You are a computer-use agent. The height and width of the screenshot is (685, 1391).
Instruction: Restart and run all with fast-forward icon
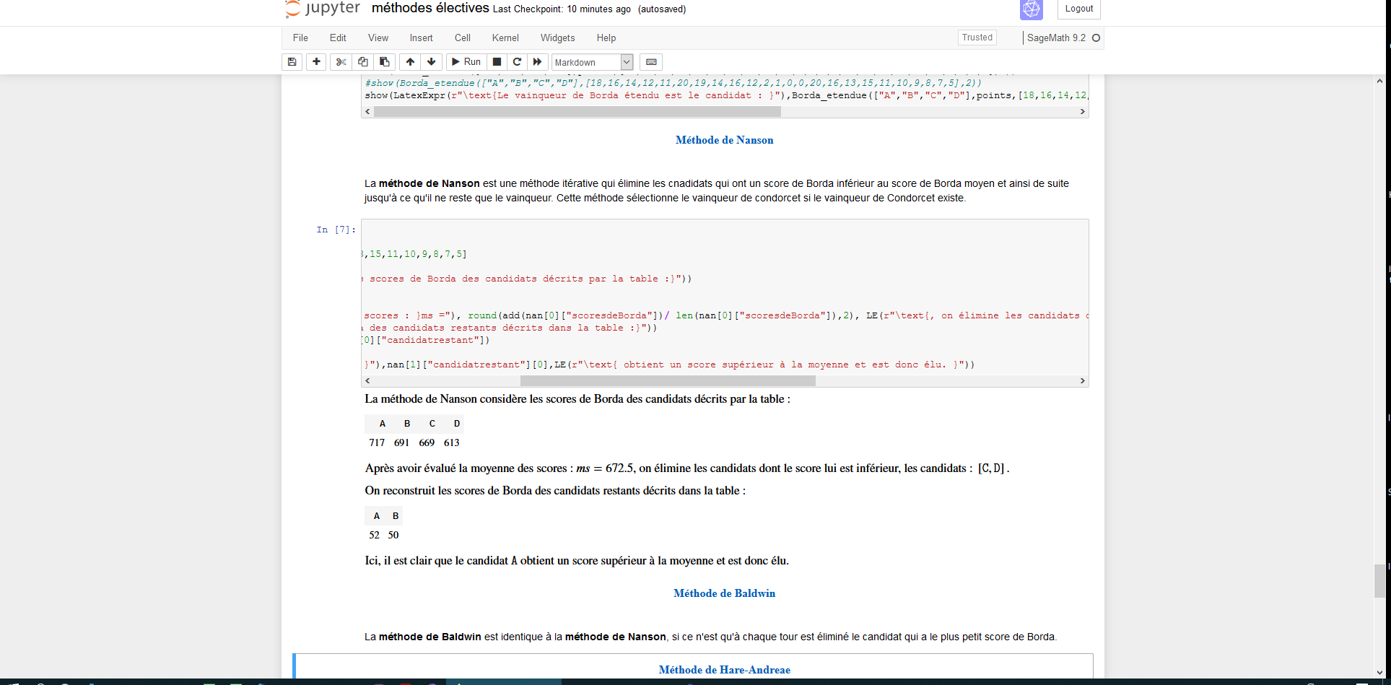point(537,62)
